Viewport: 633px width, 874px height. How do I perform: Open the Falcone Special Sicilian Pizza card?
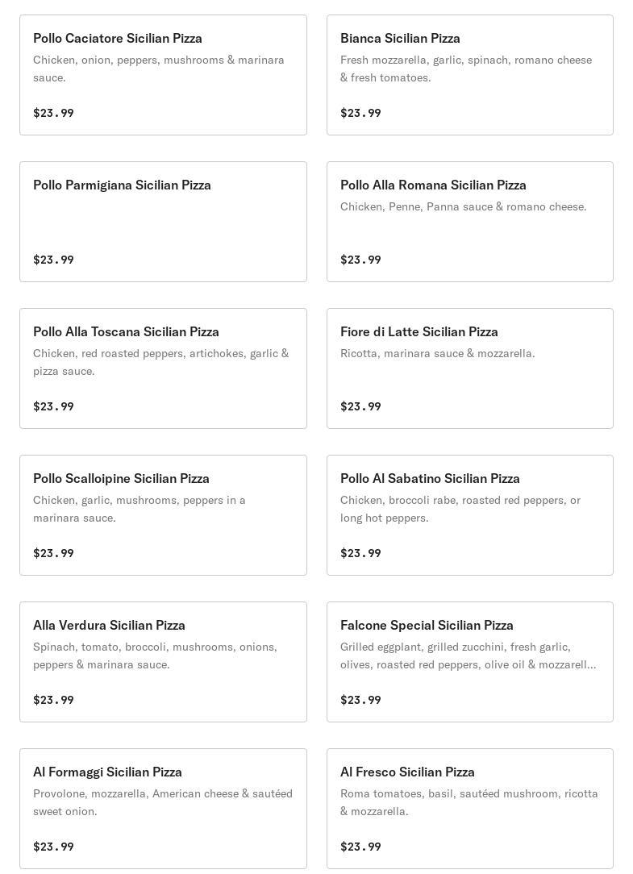(427, 626)
